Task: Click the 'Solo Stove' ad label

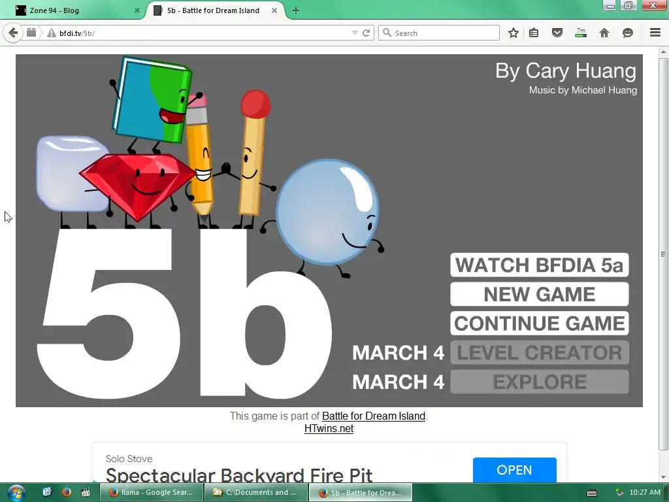Action: coord(129,459)
